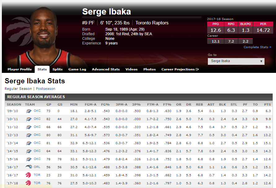Click the OKC Thunder logo for '10-'11 season
Image resolution: width=276 pixels, height=188 pixels.
click(28, 119)
